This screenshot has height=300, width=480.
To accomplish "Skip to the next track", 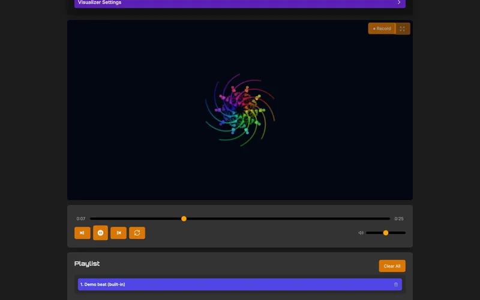I will tap(118, 233).
